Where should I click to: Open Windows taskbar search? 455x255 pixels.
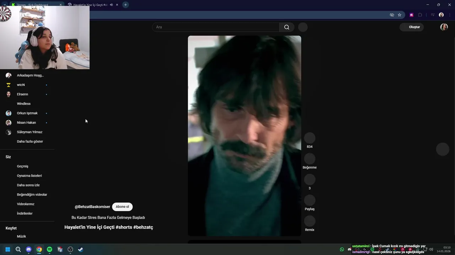(x=18, y=249)
